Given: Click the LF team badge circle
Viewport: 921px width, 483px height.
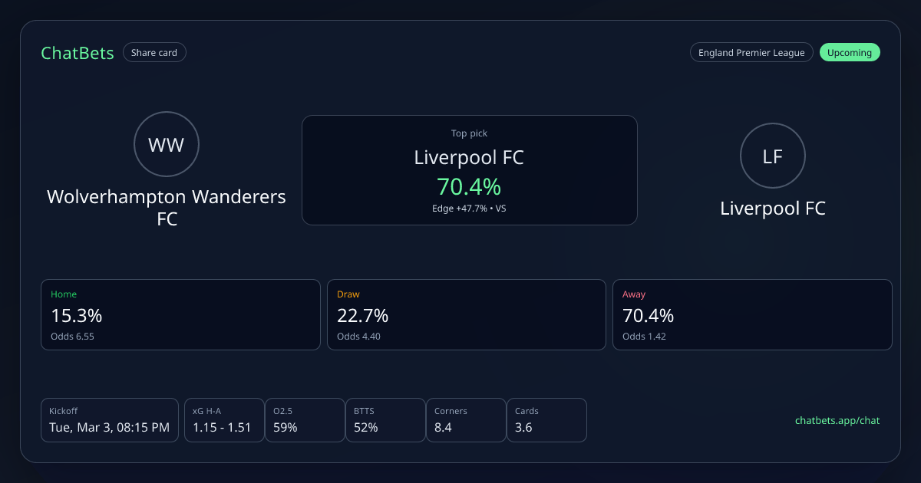Looking at the screenshot, I should tap(772, 156).
